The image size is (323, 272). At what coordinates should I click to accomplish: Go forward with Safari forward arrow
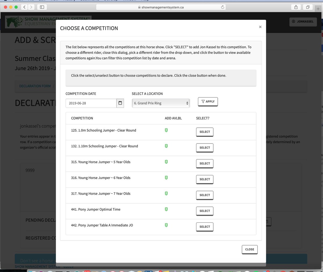(x=31, y=7)
